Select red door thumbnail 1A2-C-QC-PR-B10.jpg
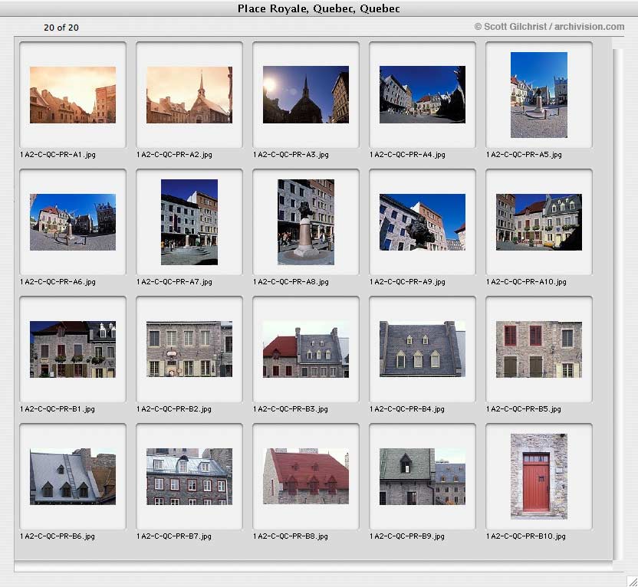Viewport: 638px width, 587px height. coord(539,477)
